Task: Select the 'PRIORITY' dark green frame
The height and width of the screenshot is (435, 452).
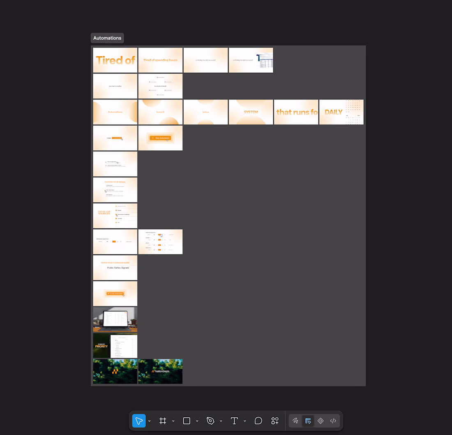Action: tap(115, 346)
